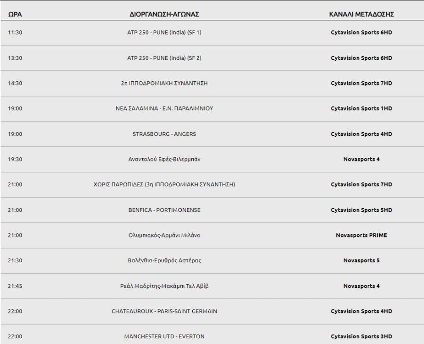
Task: Open the STRASBOURG - ANGERS match
Action: (164, 134)
